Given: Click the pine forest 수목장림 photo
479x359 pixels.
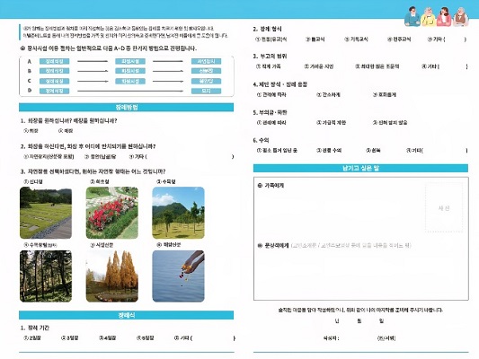Looking at the screenshot, I should point(46,276).
